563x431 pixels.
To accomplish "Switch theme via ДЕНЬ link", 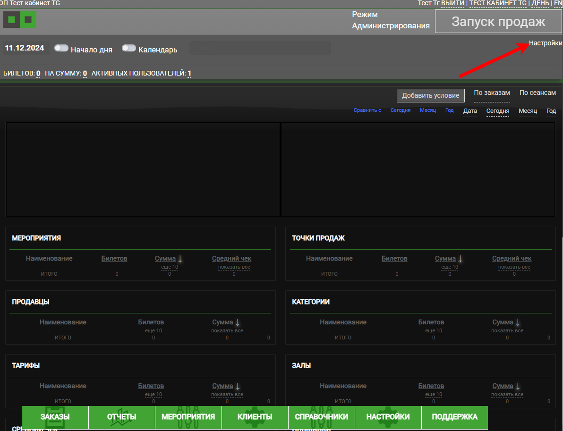I will point(540,3).
